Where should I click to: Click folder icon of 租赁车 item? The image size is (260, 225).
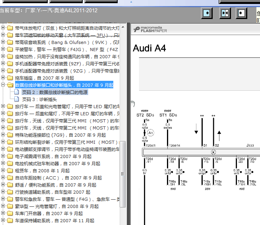coord(10,170)
